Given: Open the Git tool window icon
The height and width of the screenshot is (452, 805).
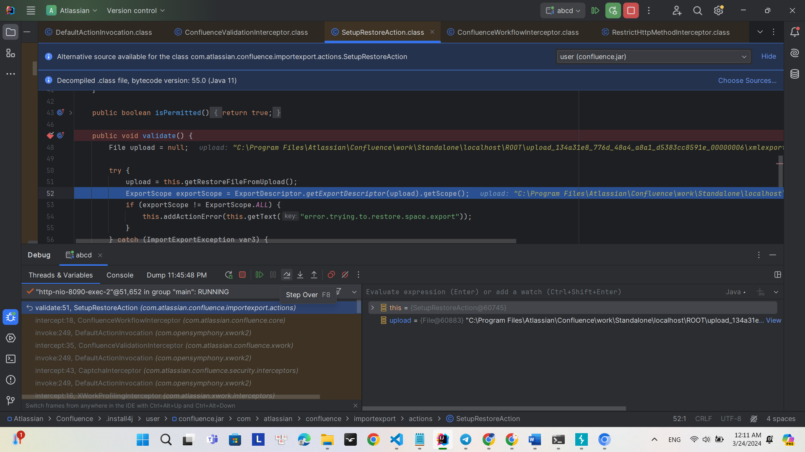Looking at the screenshot, I should tap(10, 401).
